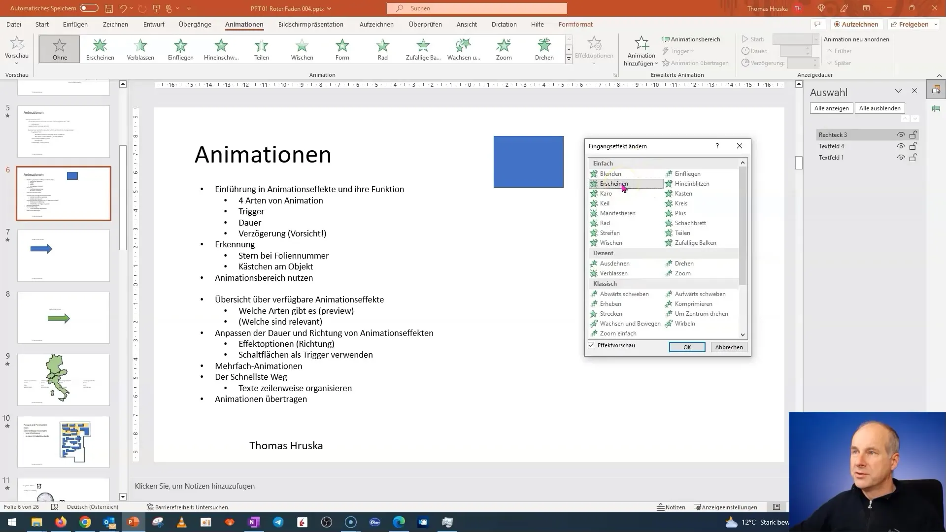Screen dimensions: 946x532
Task: Lock the Textfeld 1 object
Action: pyautogui.click(x=913, y=158)
